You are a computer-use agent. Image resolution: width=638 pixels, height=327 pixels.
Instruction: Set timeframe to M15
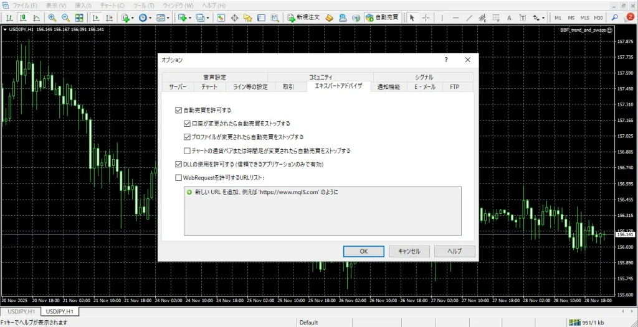(x=584, y=18)
